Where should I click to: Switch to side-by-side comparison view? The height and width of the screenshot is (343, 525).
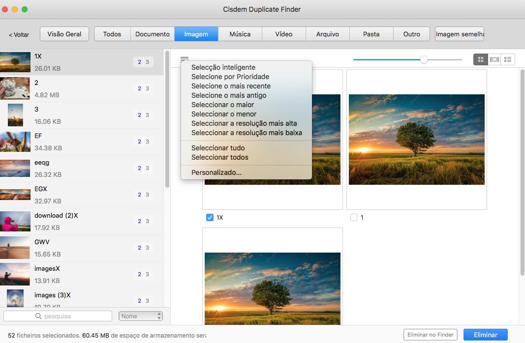pos(494,59)
